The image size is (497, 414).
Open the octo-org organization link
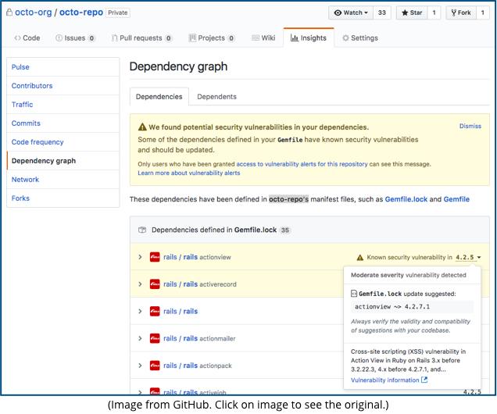point(34,12)
